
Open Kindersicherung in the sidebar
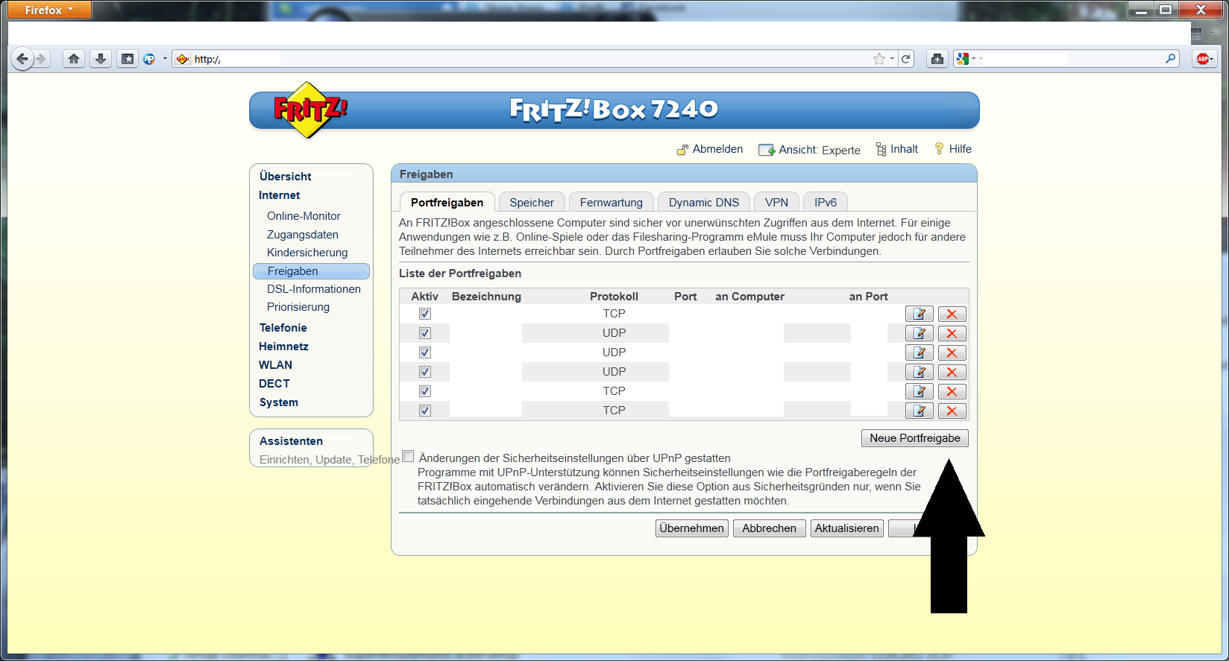point(307,253)
